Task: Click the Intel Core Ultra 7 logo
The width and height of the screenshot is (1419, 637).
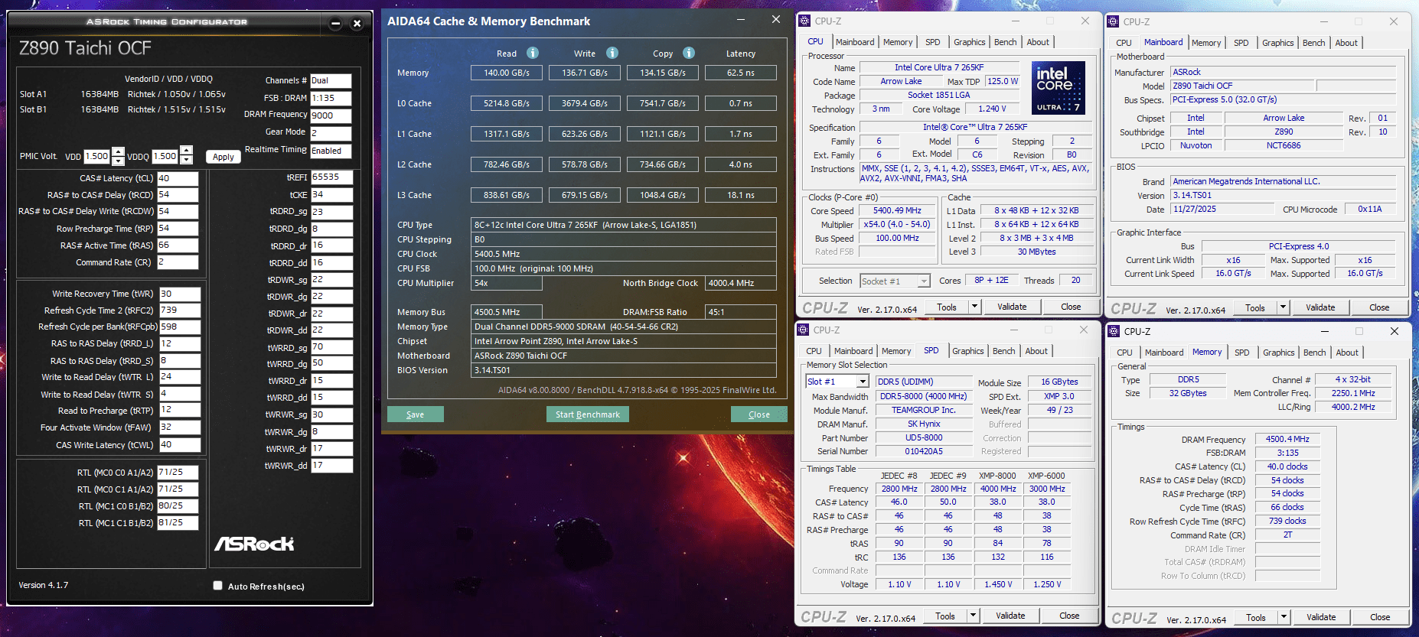Action: tap(1058, 88)
